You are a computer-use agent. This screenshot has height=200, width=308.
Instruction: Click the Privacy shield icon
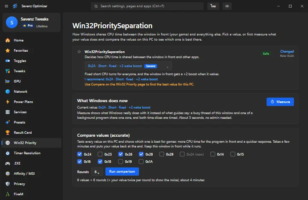(8, 184)
